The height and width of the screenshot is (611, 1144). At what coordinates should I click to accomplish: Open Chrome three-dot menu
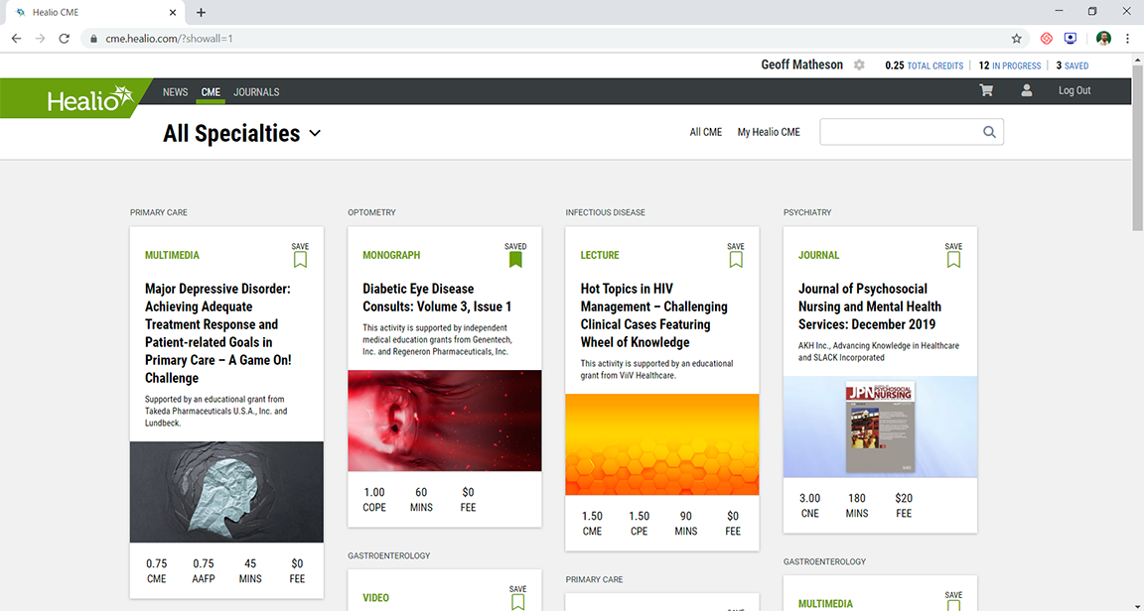click(x=1127, y=39)
